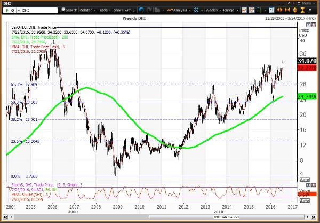Open the Related dropdown menu
This screenshot has height=223, width=320.
(x=87, y=10)
